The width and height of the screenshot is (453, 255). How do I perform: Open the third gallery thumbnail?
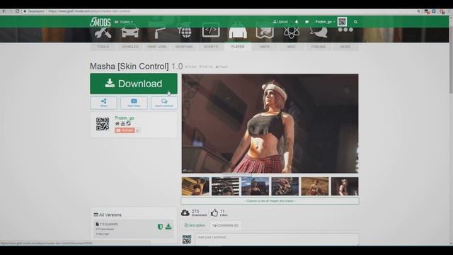click(x=255, y=186)
